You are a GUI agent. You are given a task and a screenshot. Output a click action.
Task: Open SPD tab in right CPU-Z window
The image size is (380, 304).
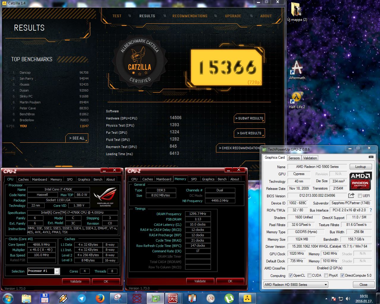pyautogui.click(x=194, y=179)
